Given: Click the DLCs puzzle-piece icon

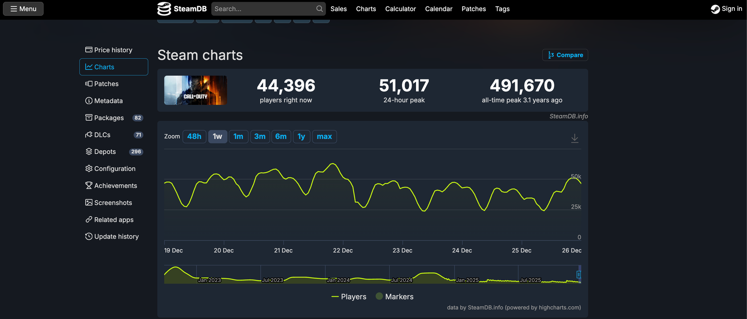Looking at the screenshot, I should [x=89, y=135].
